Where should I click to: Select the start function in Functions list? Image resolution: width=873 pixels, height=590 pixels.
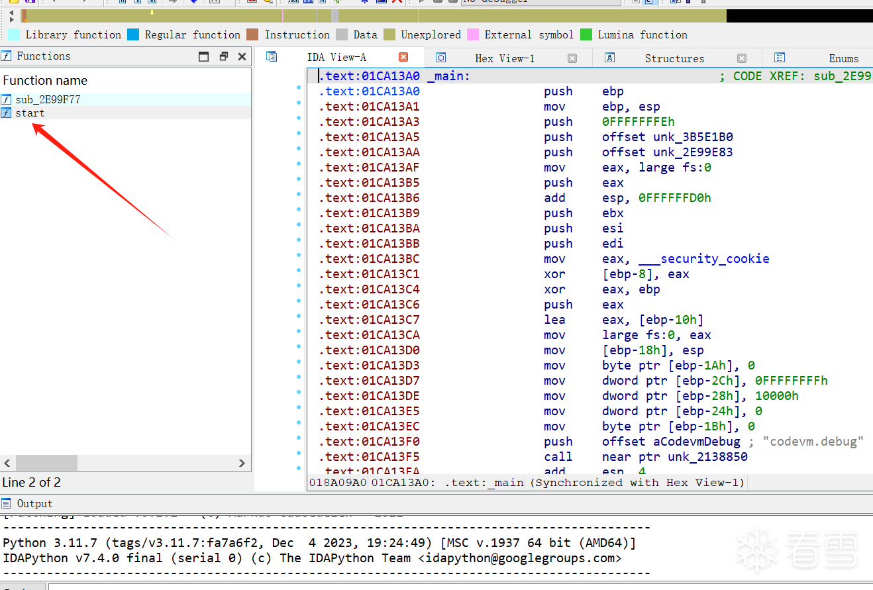coord(30,113)
